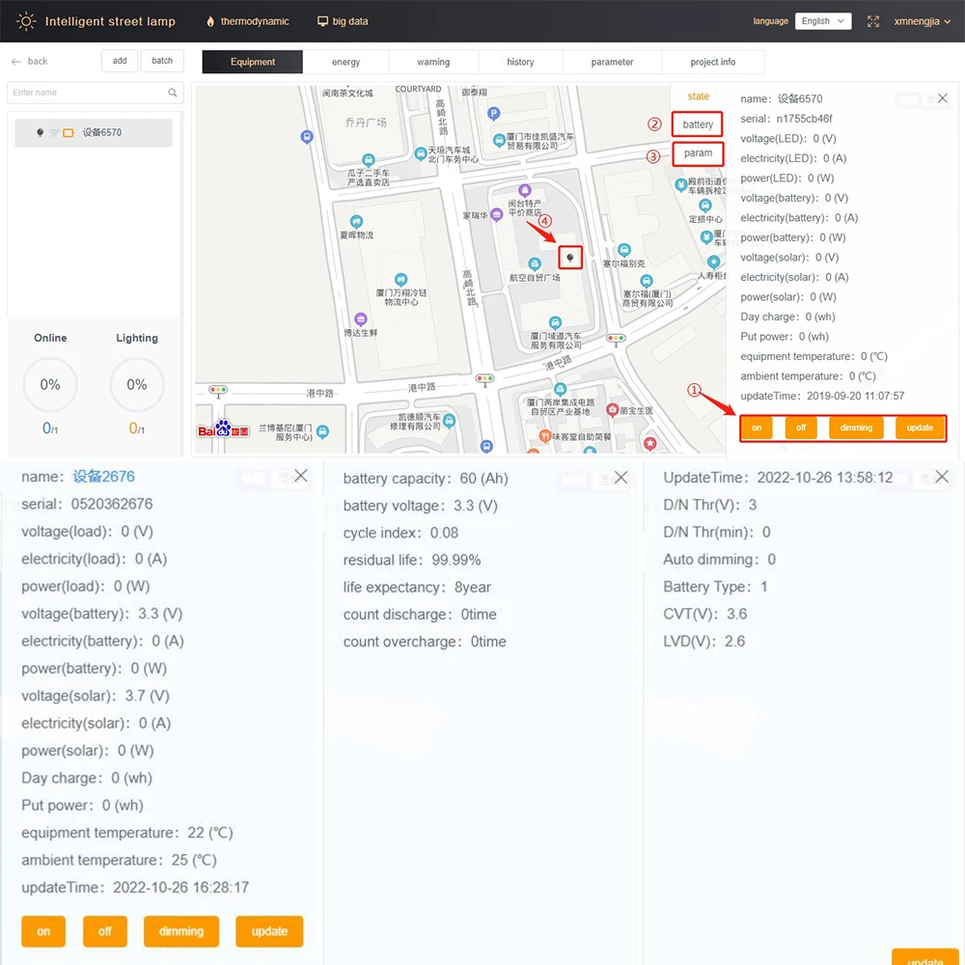This screenshot has width=965, height=965.
Task: Select the battery tab on the map panel
Action: point(698,124)
